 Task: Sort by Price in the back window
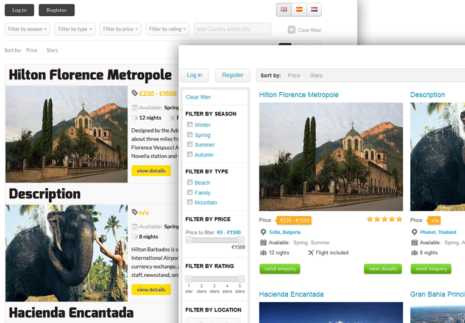(32, 50)
